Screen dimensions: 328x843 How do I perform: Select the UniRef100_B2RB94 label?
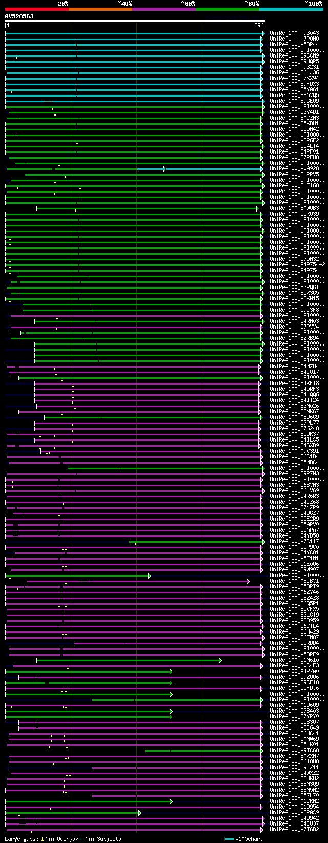click(x=294, y=338)
